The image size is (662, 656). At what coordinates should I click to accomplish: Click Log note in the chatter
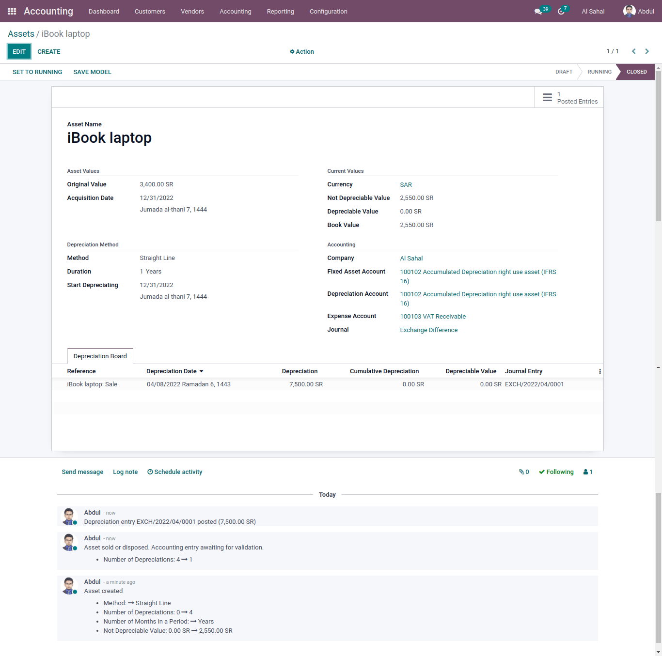point(126,472)
